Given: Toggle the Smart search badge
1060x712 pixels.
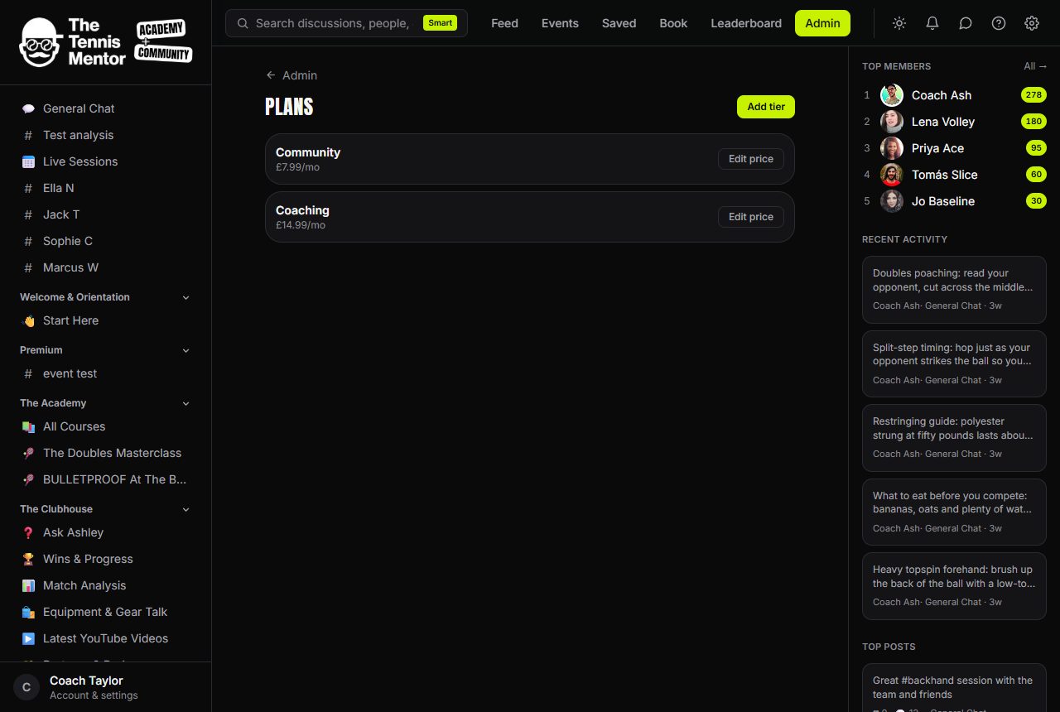Looking at the screenshot, I should click(x=440, y=23).
